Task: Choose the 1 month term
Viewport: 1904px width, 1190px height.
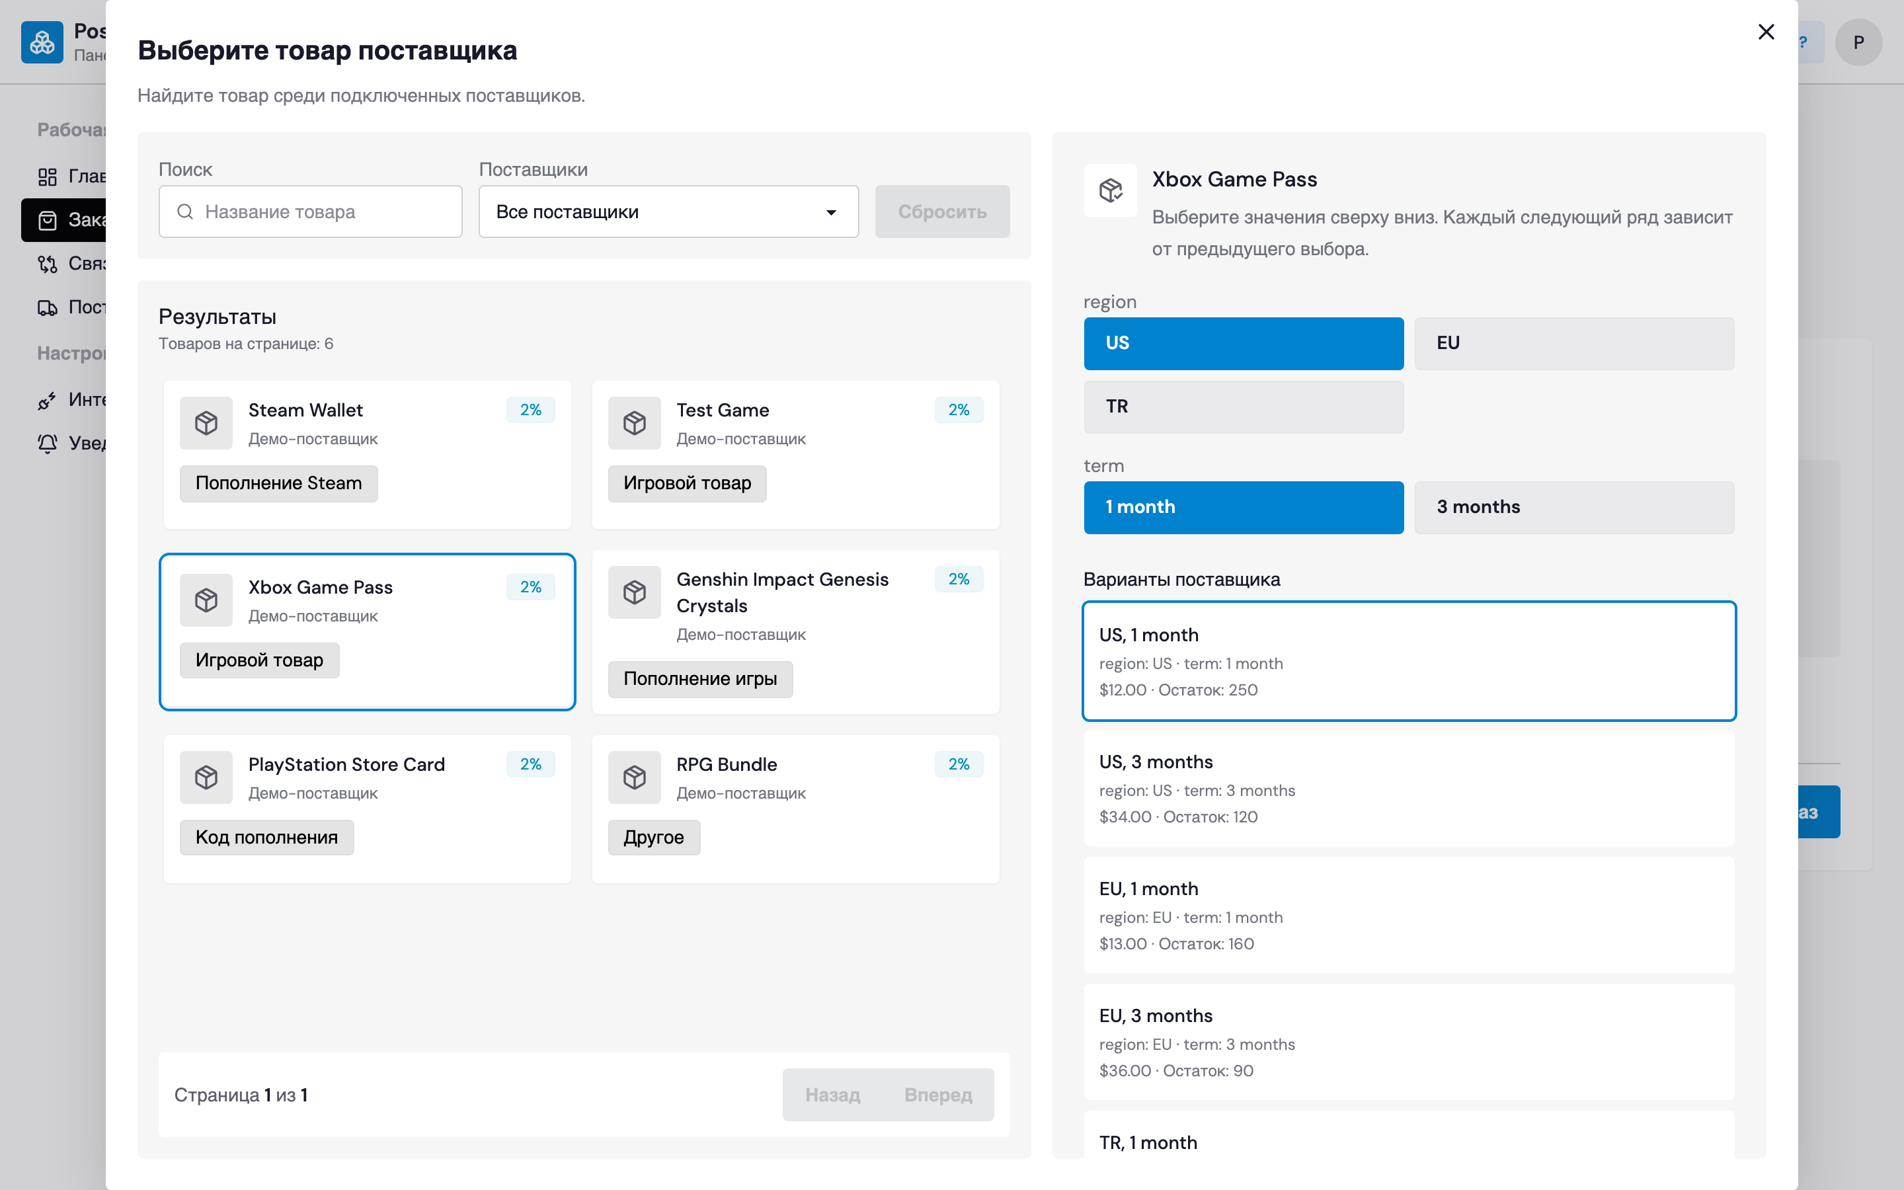Action: click(x=1243, y=507)
